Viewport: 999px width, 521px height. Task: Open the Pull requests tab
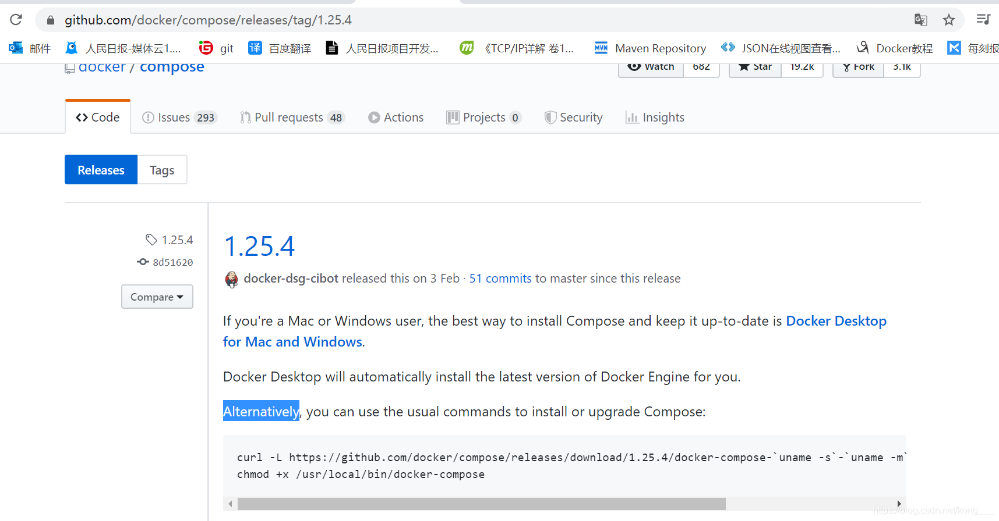click(x=293, y=117)
